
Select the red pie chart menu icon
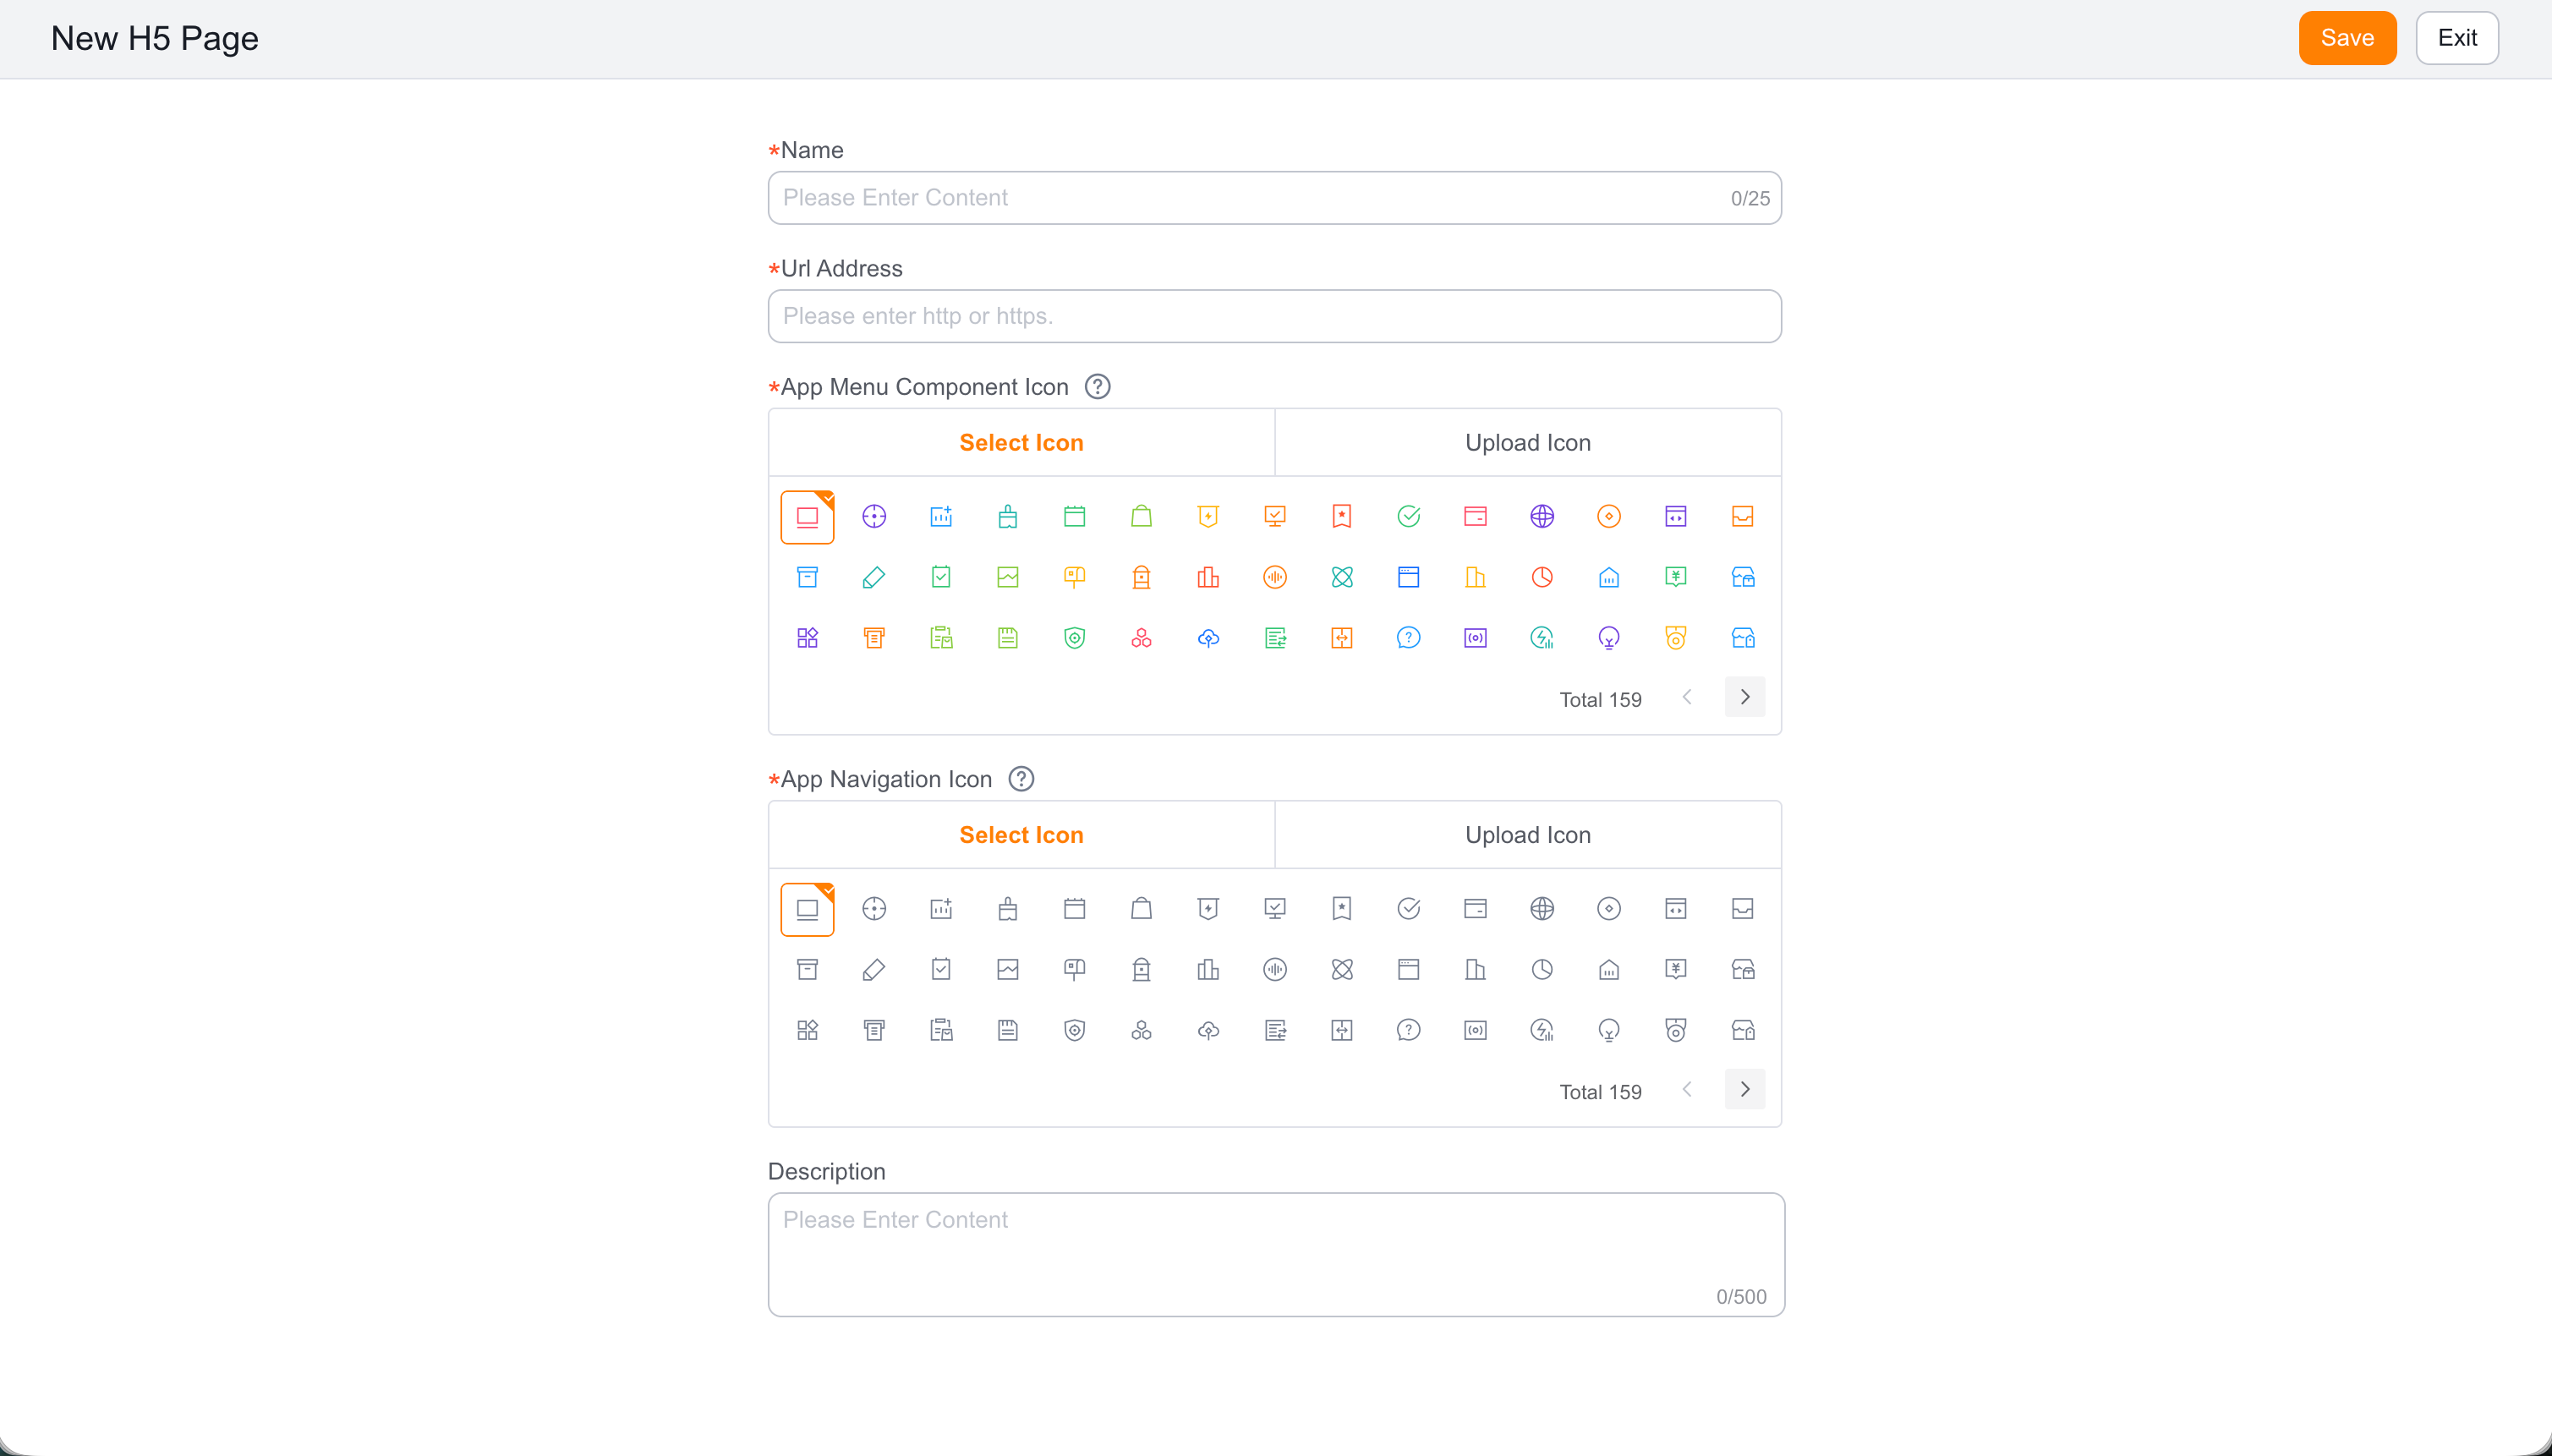pyautogui.click(x=1542, y=577)
